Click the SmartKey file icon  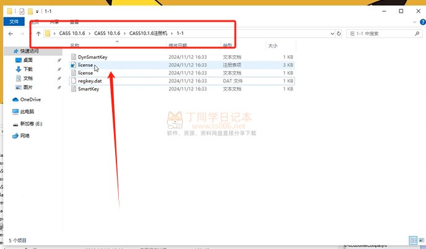coord(73,89)
